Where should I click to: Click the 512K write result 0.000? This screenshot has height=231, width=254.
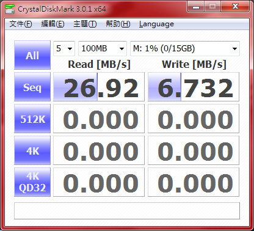(194, 119)
